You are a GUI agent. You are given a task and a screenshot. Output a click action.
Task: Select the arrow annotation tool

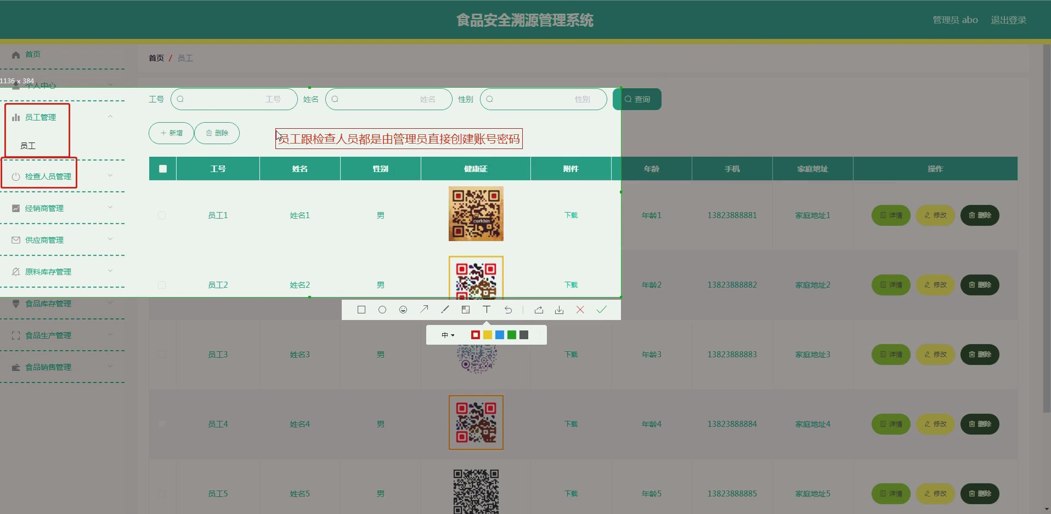tap(424, 310)
